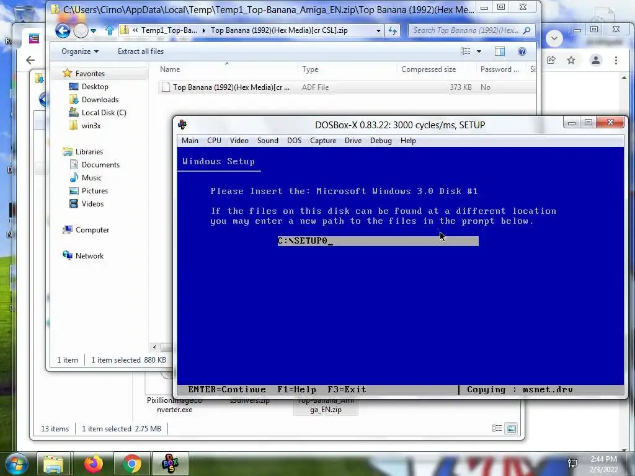Open the Help menu in DOSBox-X
Image resolution: width=635 pixels, height=476 pixels.
tap(408, 141)
